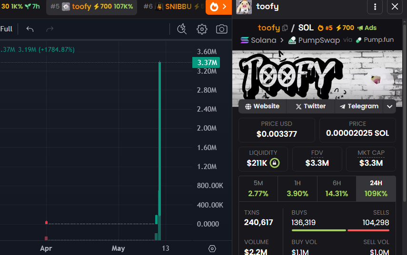Screen dimensions: 407x255
Task: Expand more social links chevron
Action: point(389,106)
